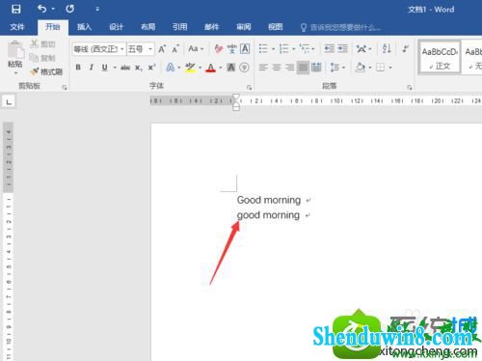
Task: Click the Save icon in title bar
Action: coord(15,9)
